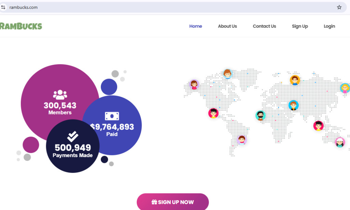The width and height of the screenshot is (350, 210).
Task: Click the RamBucks logo
Action: [x=21, y=26]
